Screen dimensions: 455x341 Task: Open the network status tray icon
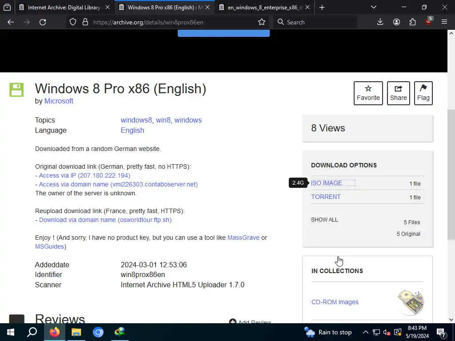pos(376,332)
